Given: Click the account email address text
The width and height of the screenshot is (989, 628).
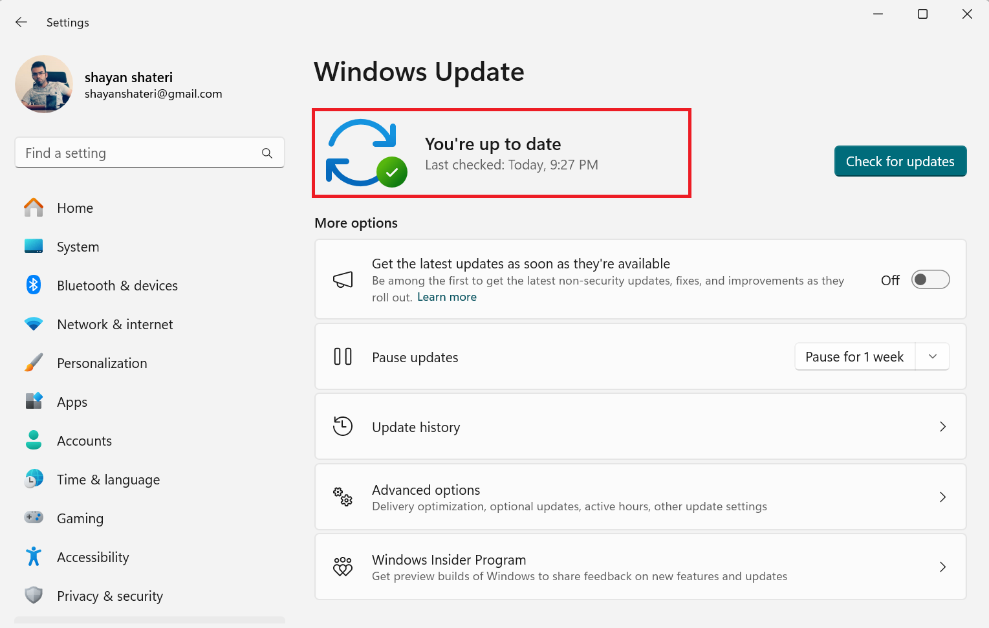Looking at the screenshot, I should [153, 94].
